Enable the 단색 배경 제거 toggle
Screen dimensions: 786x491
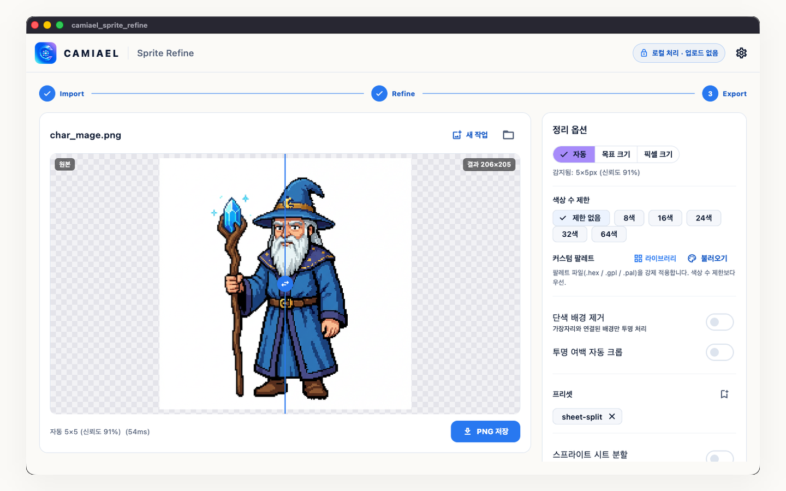pyautogui.click(x=719, y=322)
